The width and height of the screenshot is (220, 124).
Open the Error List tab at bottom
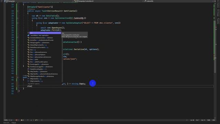click(x=7, y=123)
